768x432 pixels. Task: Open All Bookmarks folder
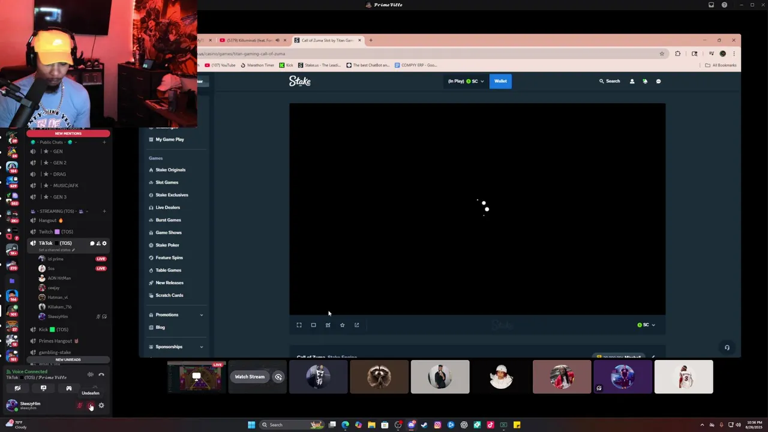[721, 65]
